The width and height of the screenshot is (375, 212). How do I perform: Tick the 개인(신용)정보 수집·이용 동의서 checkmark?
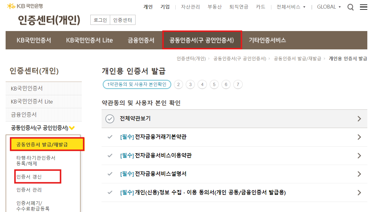(x=110, y=192)
